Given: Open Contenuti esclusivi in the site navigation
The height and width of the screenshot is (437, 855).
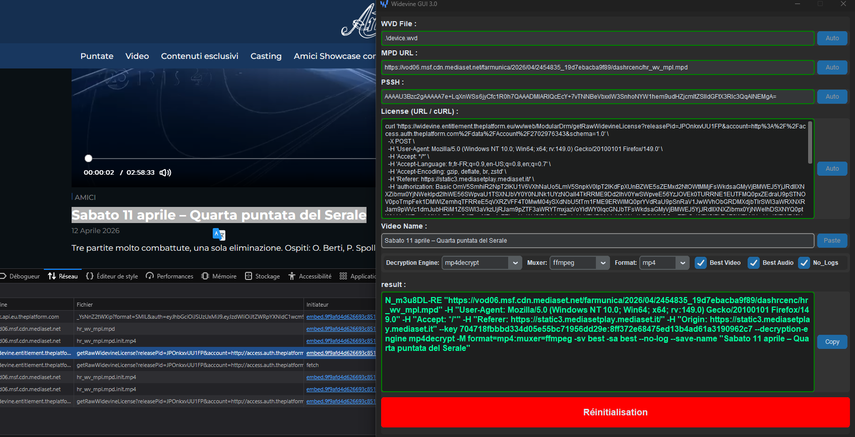Looking at the screenshot, I should (x=200, y=56).
